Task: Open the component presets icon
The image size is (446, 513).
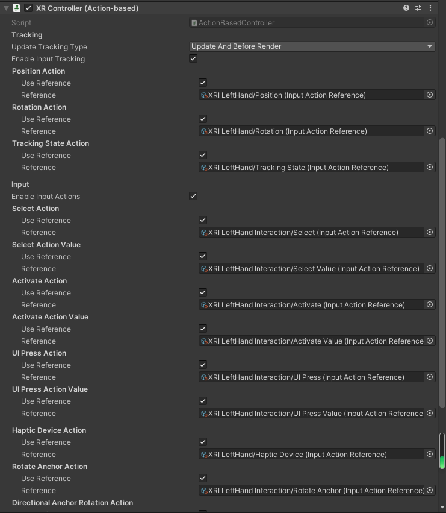Action: click(418, 8)
